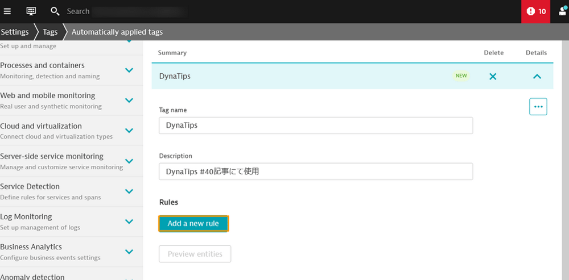Go to Tags breadcrumb
This screenshot has height=280, width=569.
tap(50, 32)
